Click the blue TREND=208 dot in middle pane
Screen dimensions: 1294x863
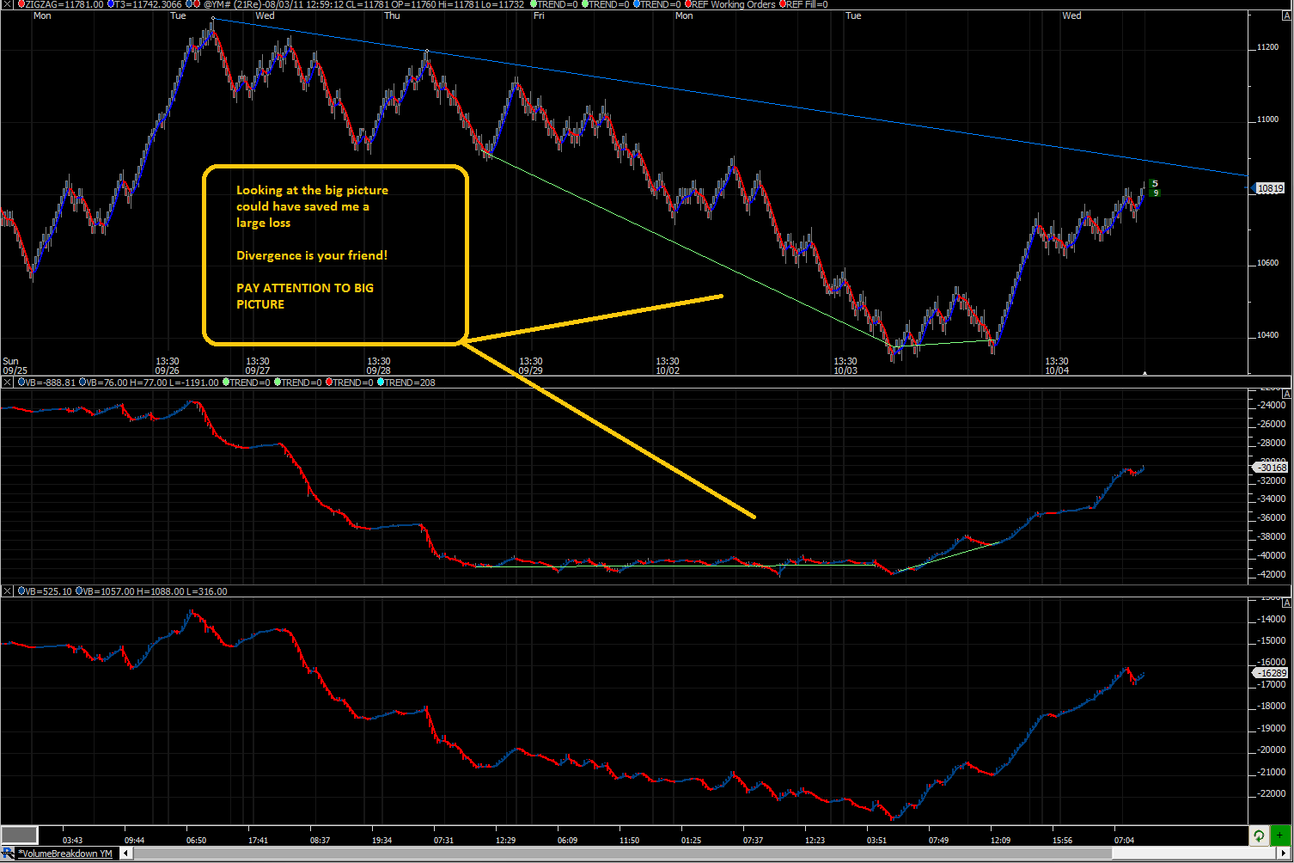[380, 383]
